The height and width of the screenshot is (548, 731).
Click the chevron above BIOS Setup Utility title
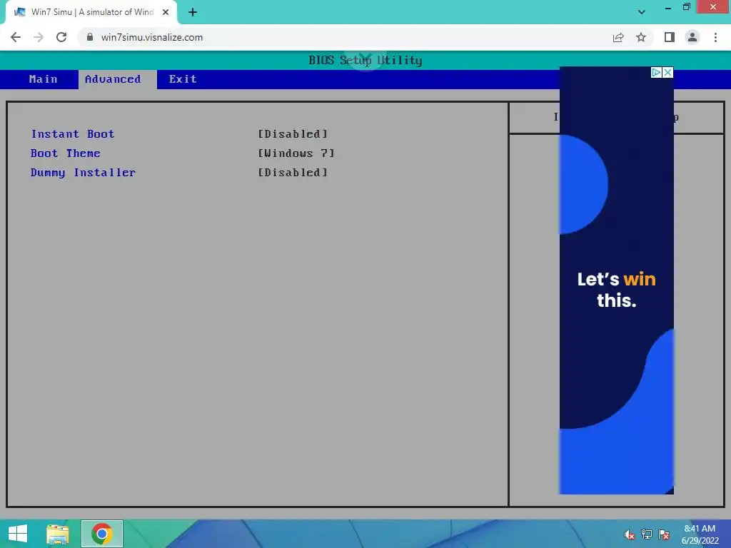point(365,59)
